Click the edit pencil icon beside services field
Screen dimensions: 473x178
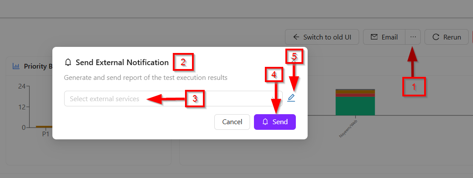(291, 98)
